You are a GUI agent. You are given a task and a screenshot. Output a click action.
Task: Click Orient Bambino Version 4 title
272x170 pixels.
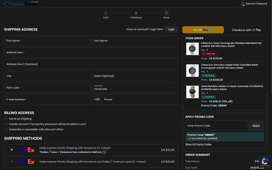tap(232, 88)
